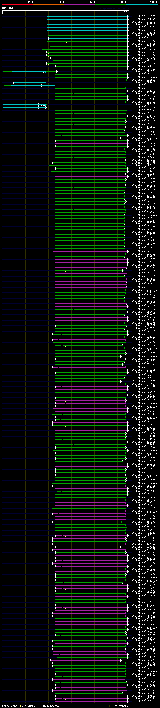Select label UniRef100_Q18C14
Viewport: 160px width, 708px height.
pos(143,96)
